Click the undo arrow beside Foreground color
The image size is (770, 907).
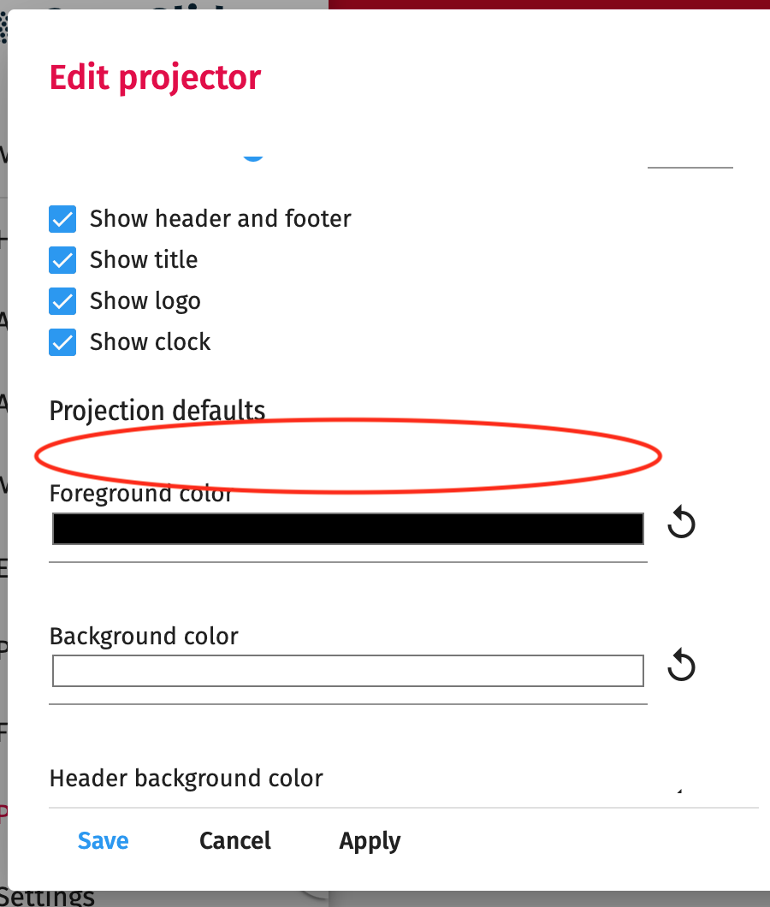point(680,523)
